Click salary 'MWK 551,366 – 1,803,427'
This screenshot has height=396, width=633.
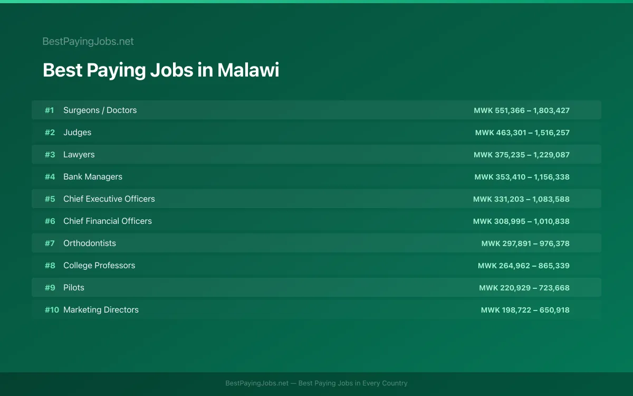click(x=522, y=110)
